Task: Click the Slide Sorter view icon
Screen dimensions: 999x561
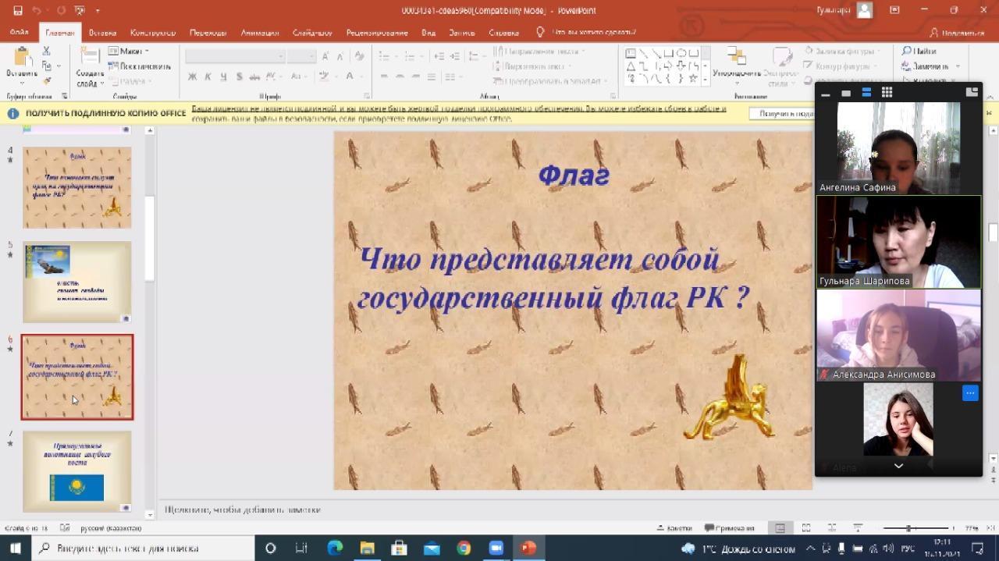Action: (806, 528)
